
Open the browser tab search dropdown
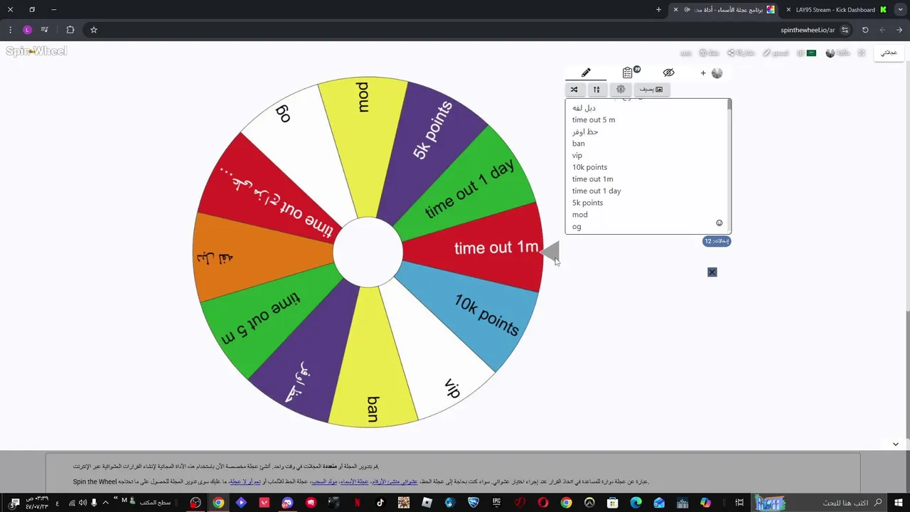click(x=900, y=10)
